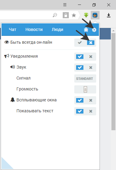Click the speaker icon beside Звук
This screenshot has width=116, height=170.
tap(12, 67)
